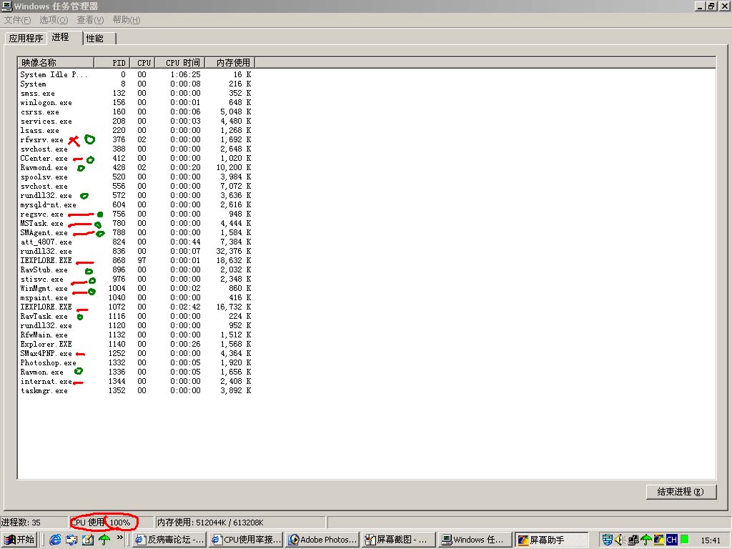Open the 帮助(H) menu
Viewport: 732px width, 549px height.
(x=126, y=19)
